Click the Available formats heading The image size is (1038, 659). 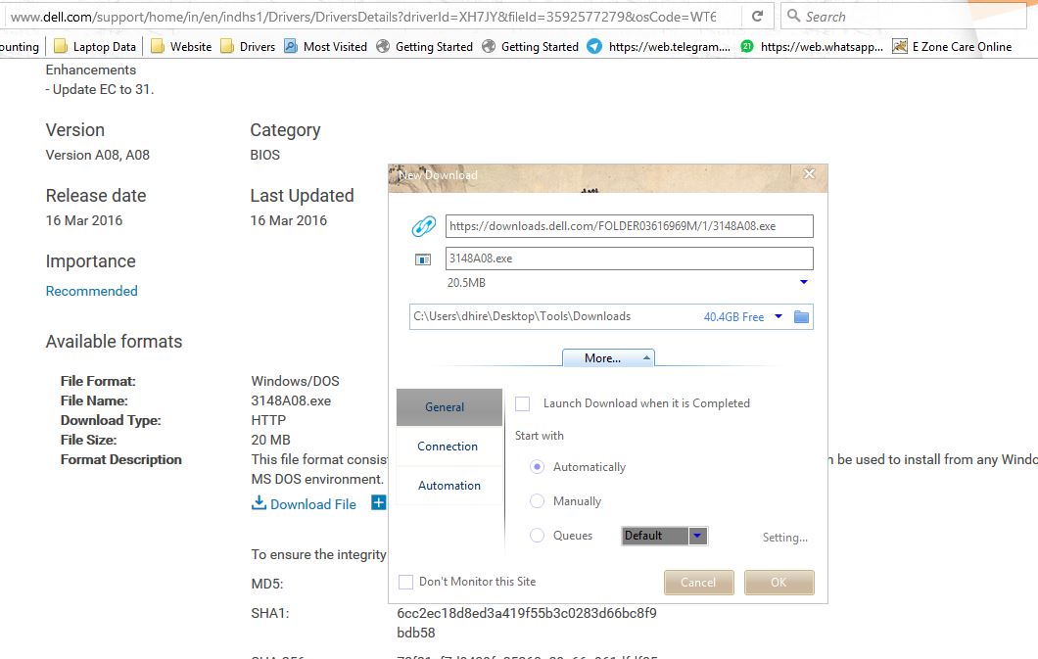[114, 342]
